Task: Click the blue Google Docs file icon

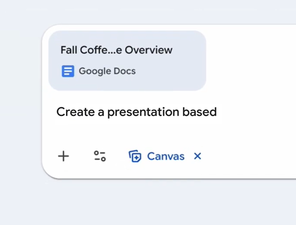Action: click(x=68, y=71)
